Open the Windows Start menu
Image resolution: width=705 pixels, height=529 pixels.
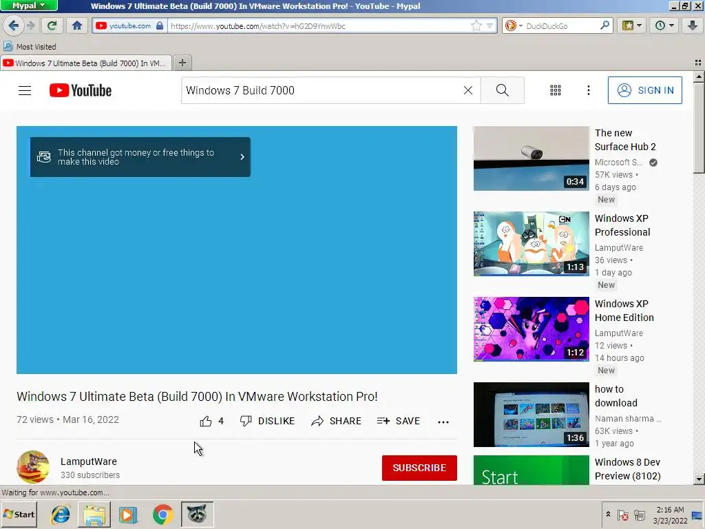[19, 514]
